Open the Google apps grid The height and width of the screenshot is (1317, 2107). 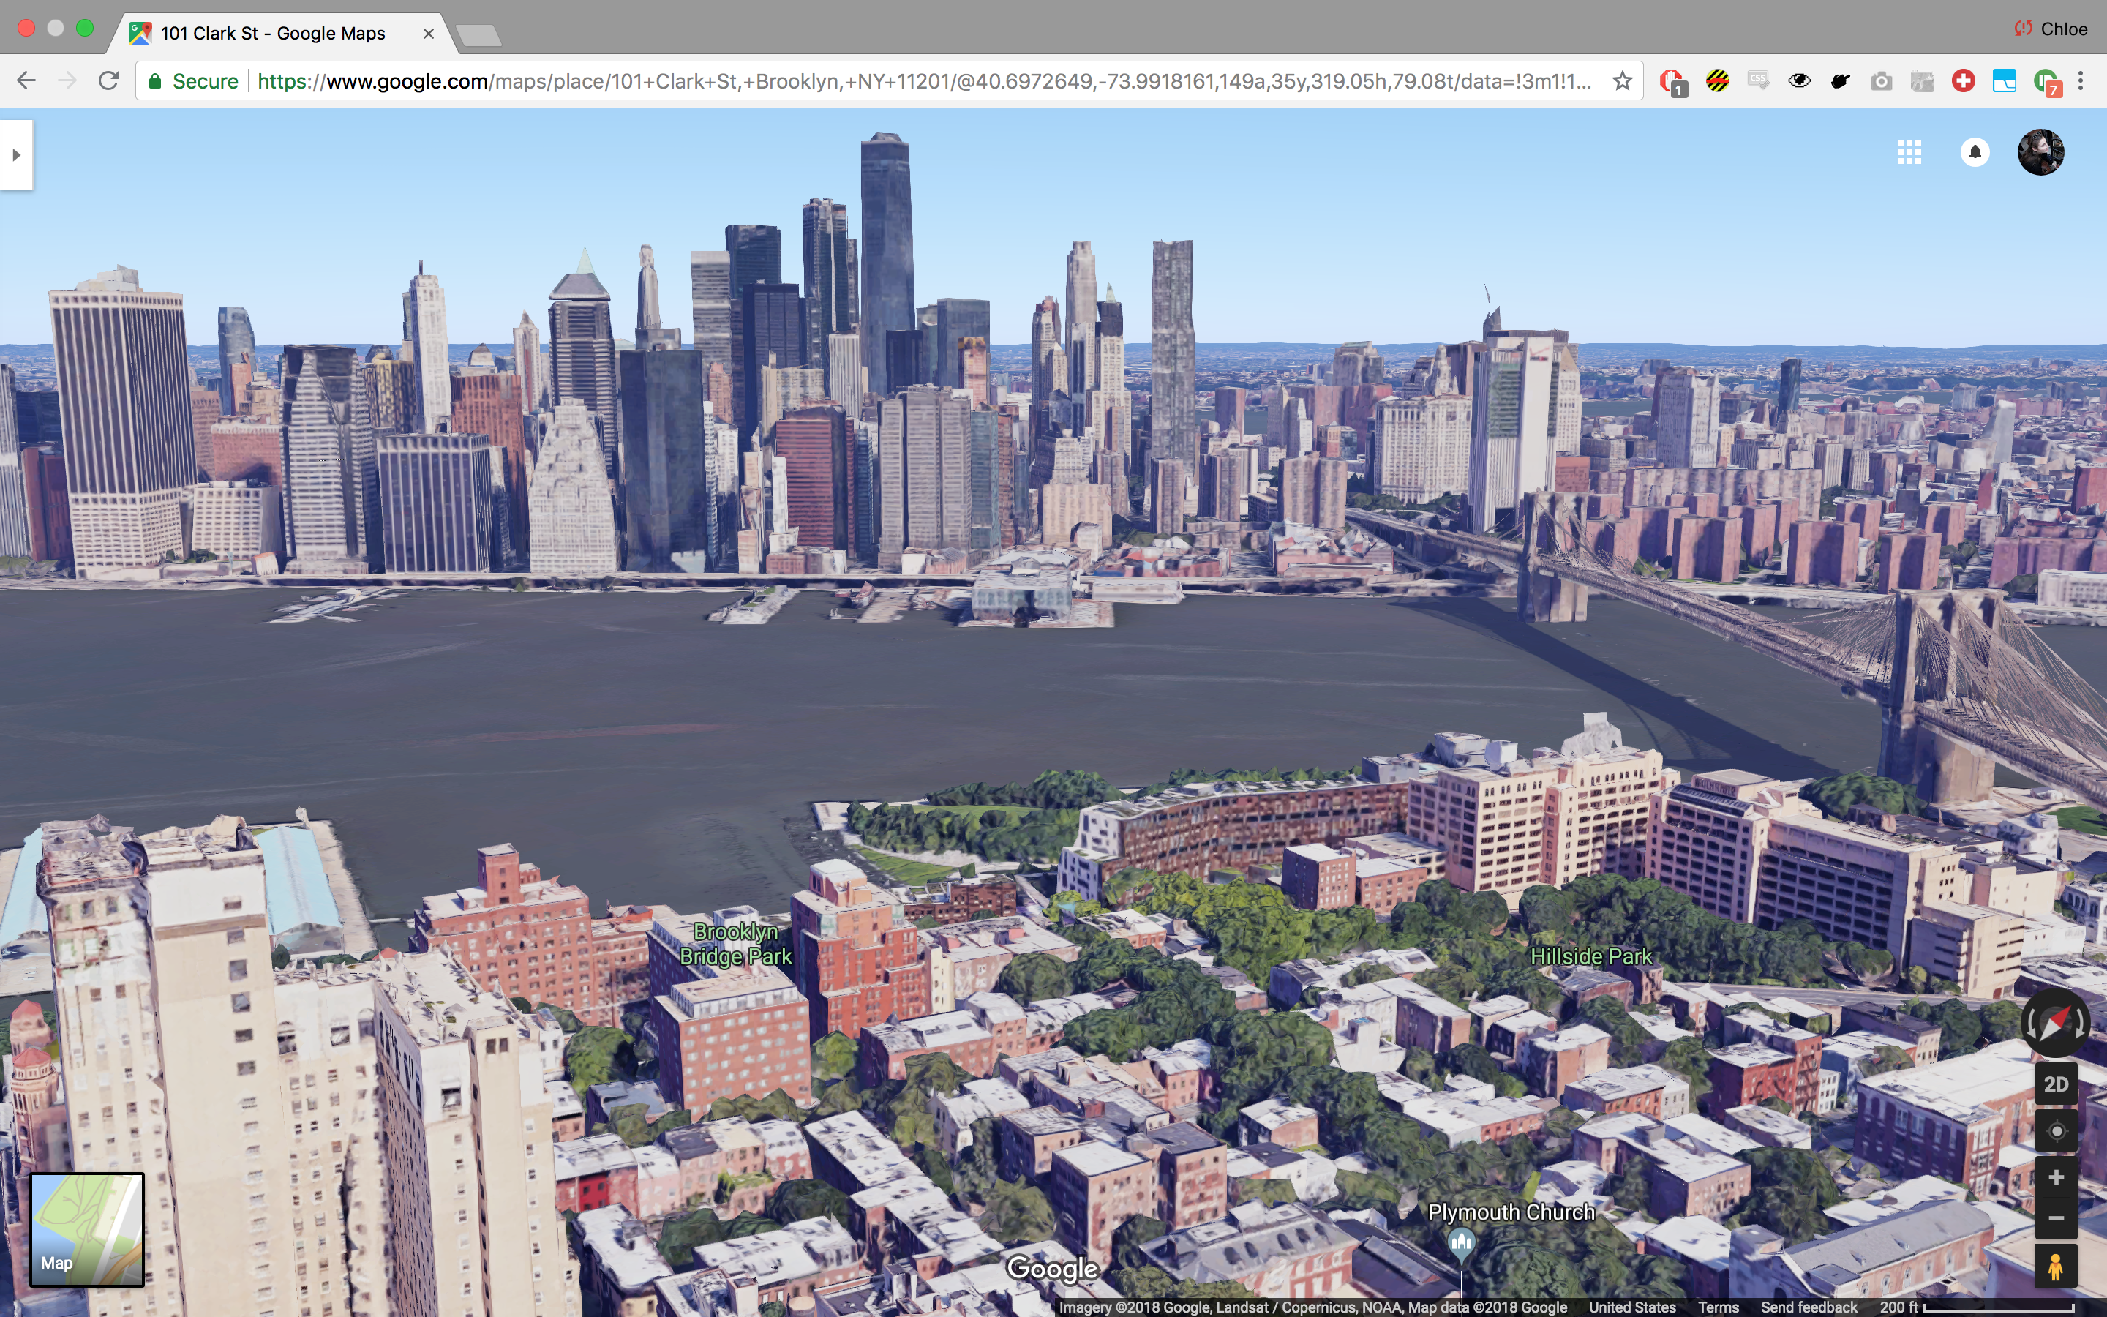[1909, 152]
